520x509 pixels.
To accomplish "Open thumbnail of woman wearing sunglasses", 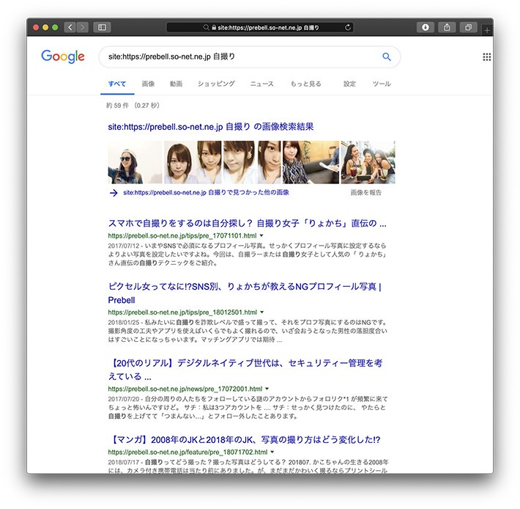I will pyautogui.click(x=135, y=162).
